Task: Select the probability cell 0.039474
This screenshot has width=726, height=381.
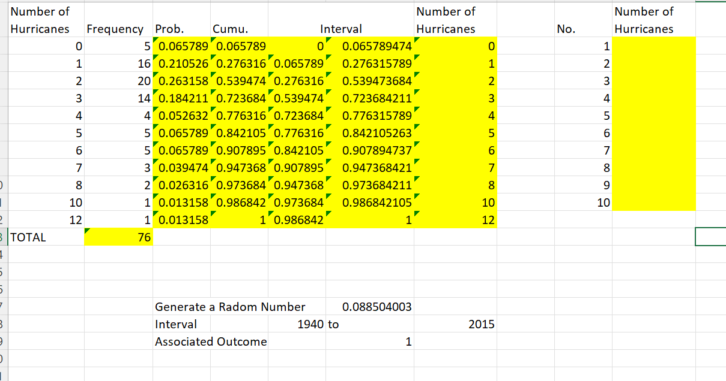Action: (x=181, y=168)
